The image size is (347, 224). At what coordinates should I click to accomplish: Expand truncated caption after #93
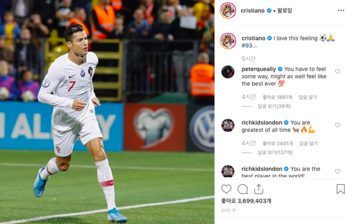tap(255, 46)
